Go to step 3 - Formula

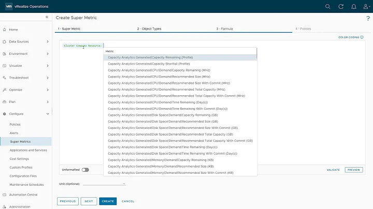(224, 29)
